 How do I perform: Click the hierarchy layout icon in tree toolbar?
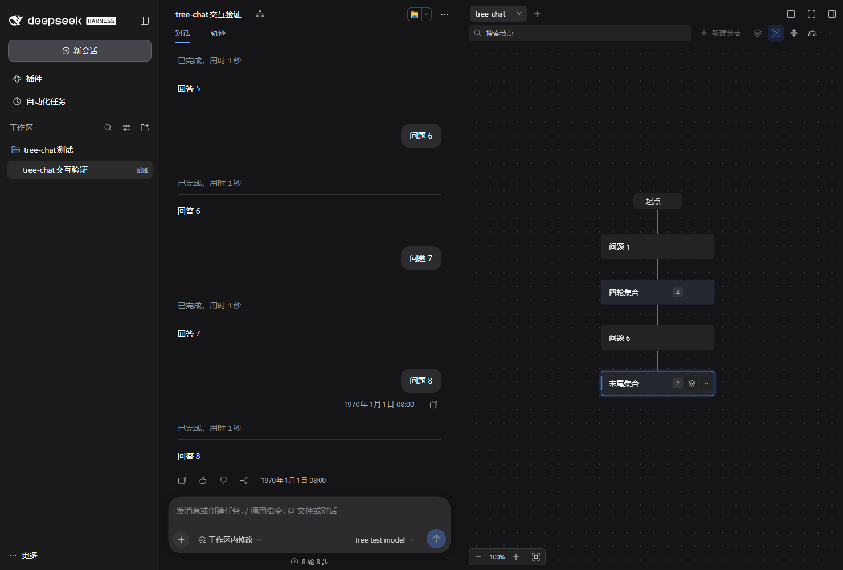tap(812, 33)
